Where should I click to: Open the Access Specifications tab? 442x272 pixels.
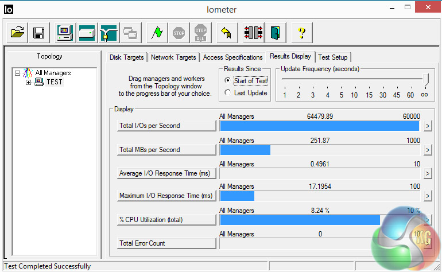232,57
